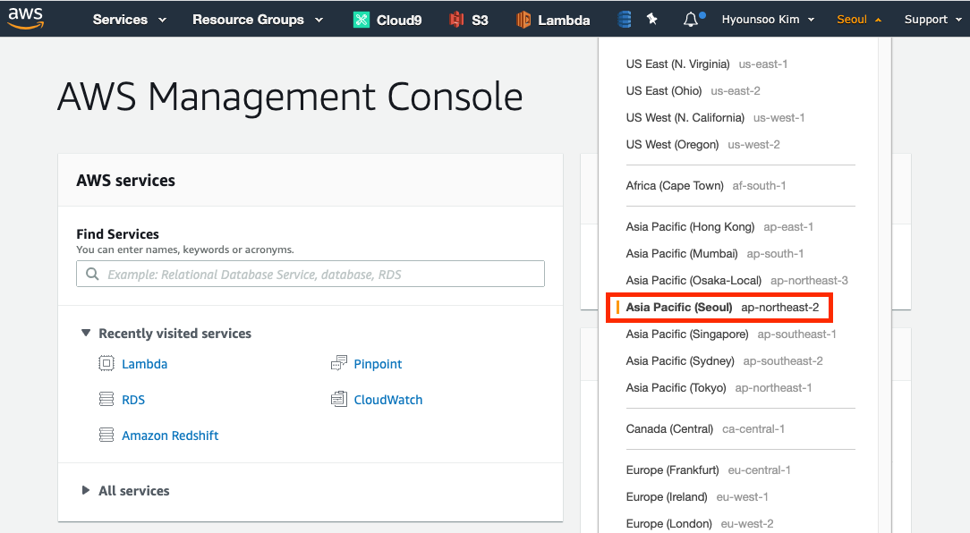970x533 pixels.
Task: Click the blue database shortcut icon
Action: tap(625, 20)
